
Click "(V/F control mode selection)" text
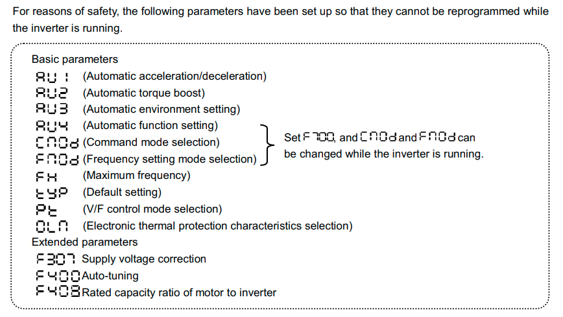[152, 209]
